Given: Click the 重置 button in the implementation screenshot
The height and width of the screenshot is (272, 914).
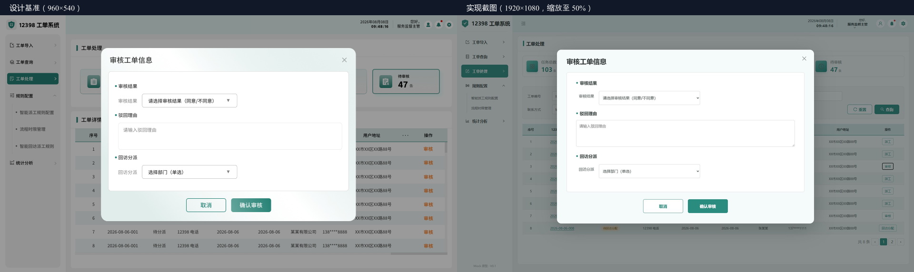Looking at the screenshot, I should tap(860, 109).
